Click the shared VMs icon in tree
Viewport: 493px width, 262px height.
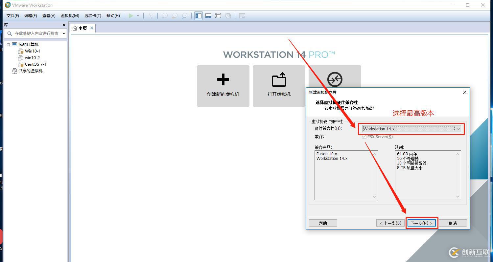(14, 71)
